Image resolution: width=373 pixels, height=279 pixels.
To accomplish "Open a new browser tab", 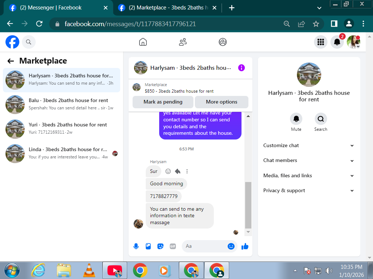I will coord(232,8).
